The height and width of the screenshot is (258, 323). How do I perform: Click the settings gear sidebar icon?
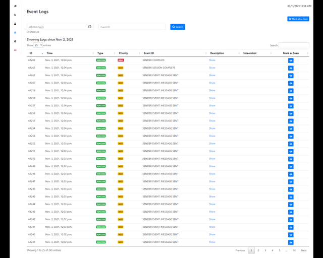pyautogui.click(x=15, y=41)
